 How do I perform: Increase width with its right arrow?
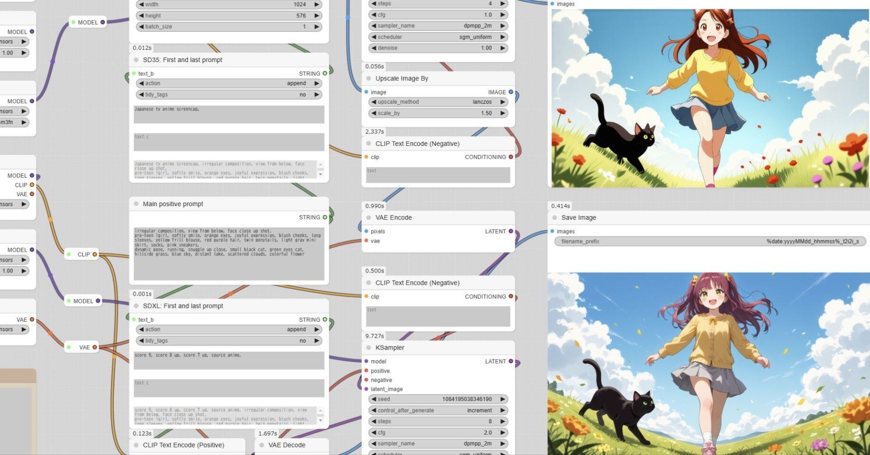[x=317, y=4]
